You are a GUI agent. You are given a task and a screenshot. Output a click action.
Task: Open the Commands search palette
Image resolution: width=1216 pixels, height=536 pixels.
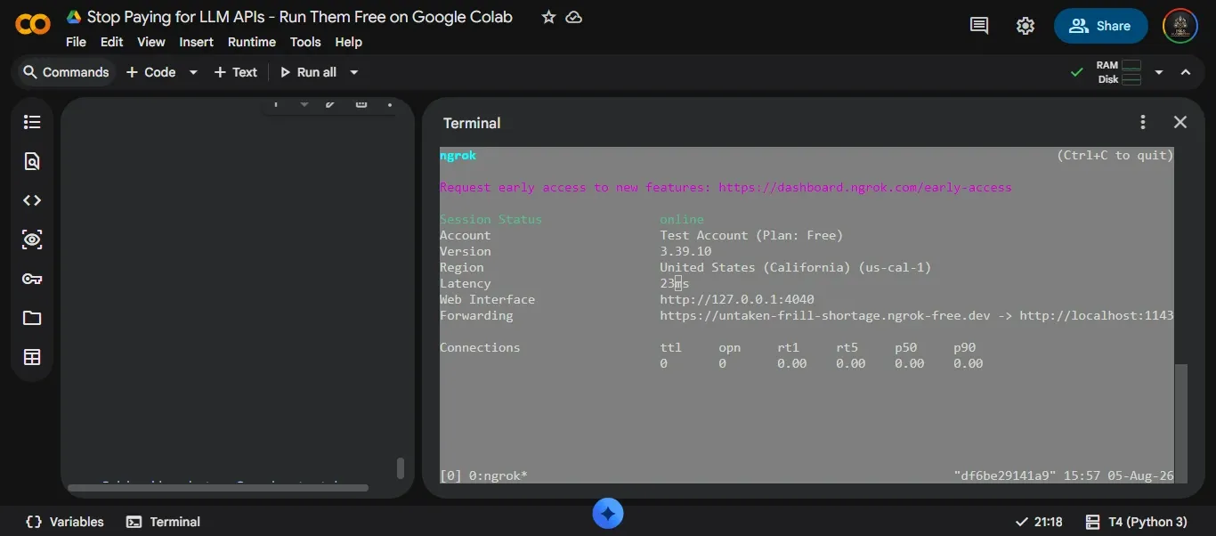coord(66,72)
